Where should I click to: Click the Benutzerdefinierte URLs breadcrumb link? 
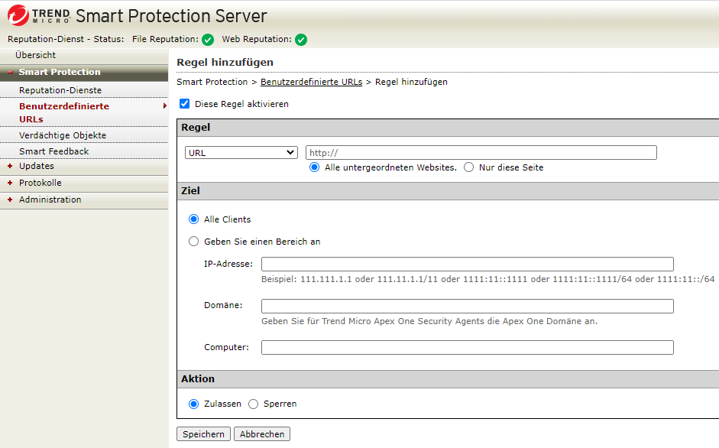tap(311, 82)
